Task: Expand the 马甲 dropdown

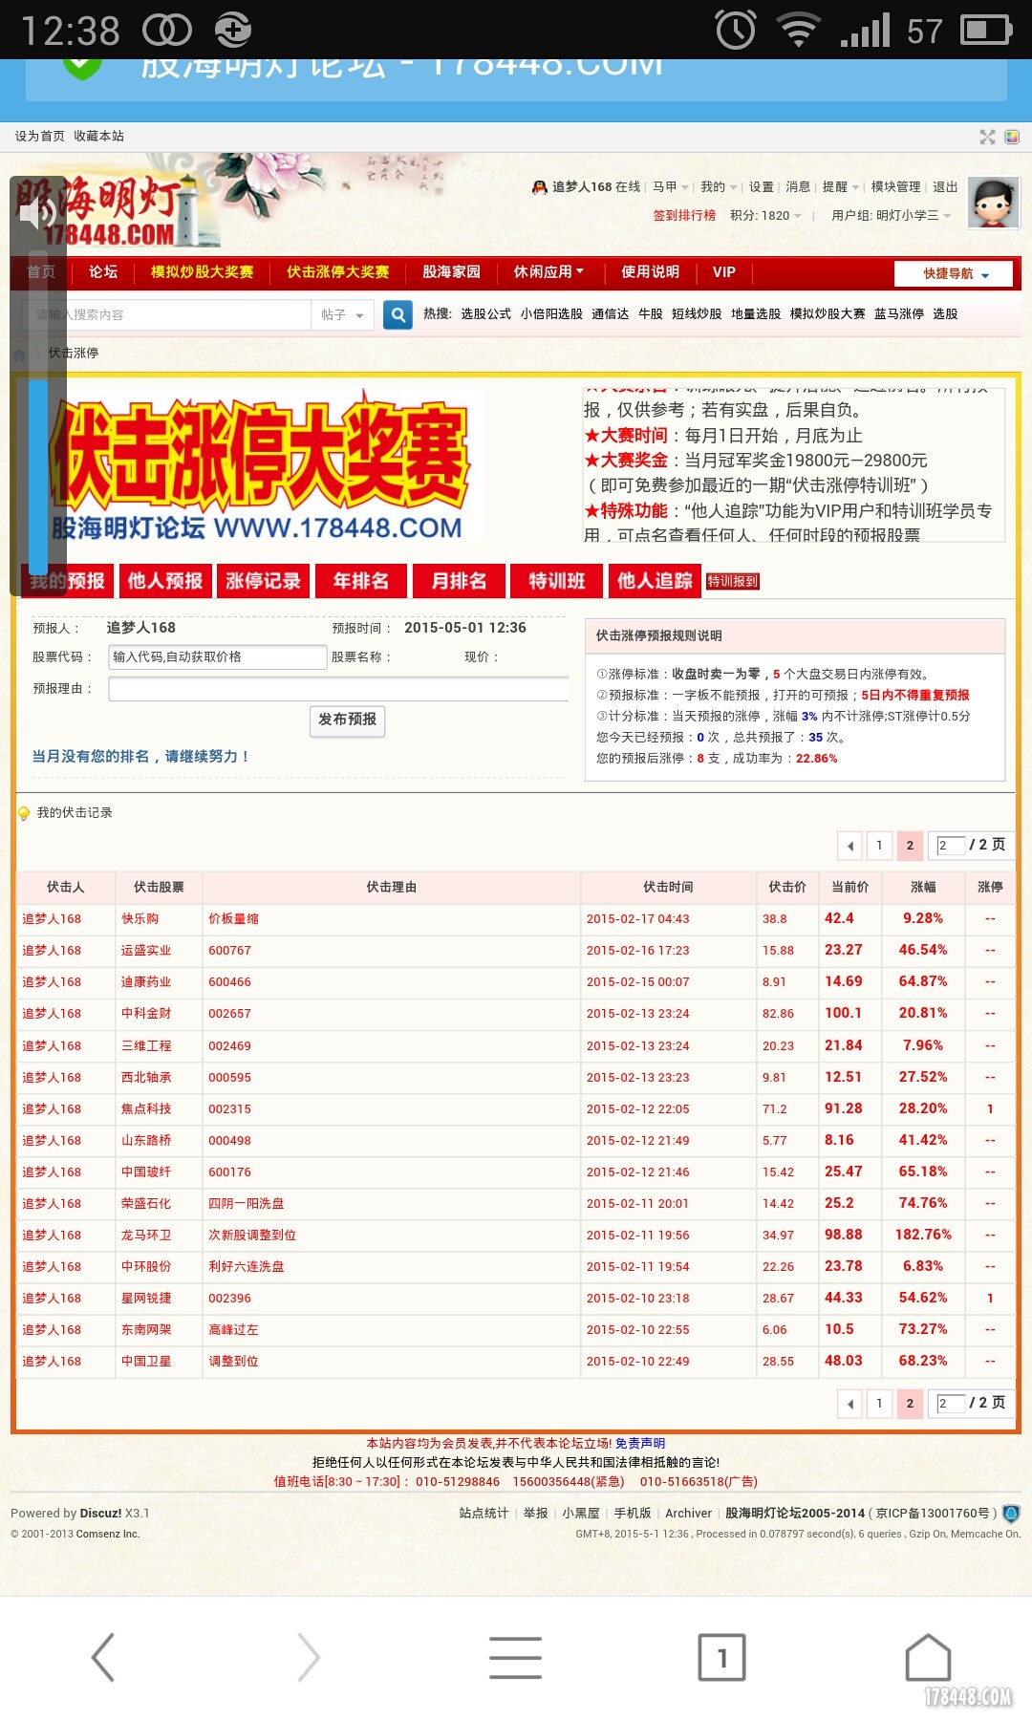Action: 671,187
